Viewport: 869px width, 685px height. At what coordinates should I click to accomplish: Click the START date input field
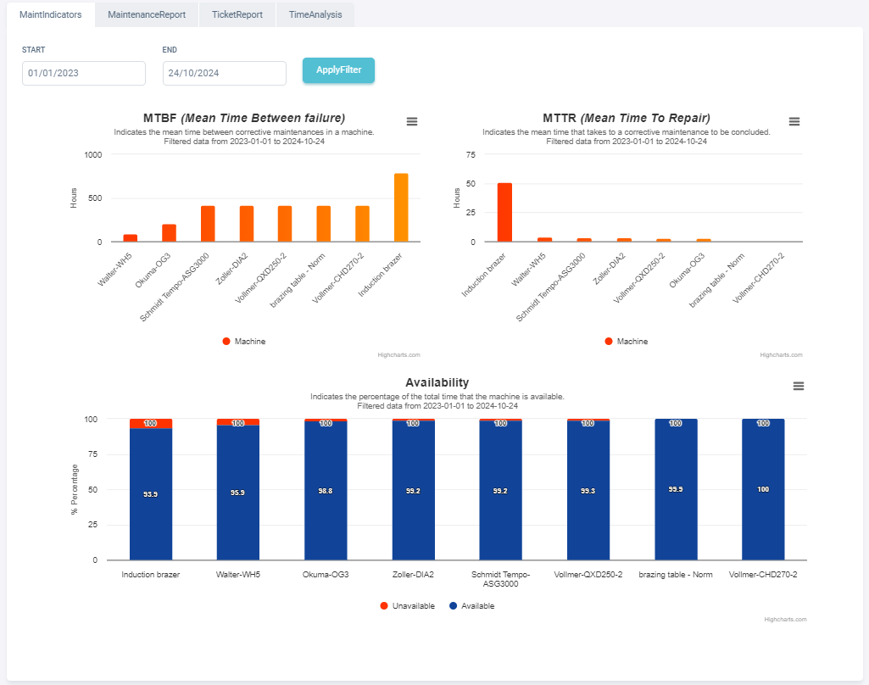click(x=84, y=74)
